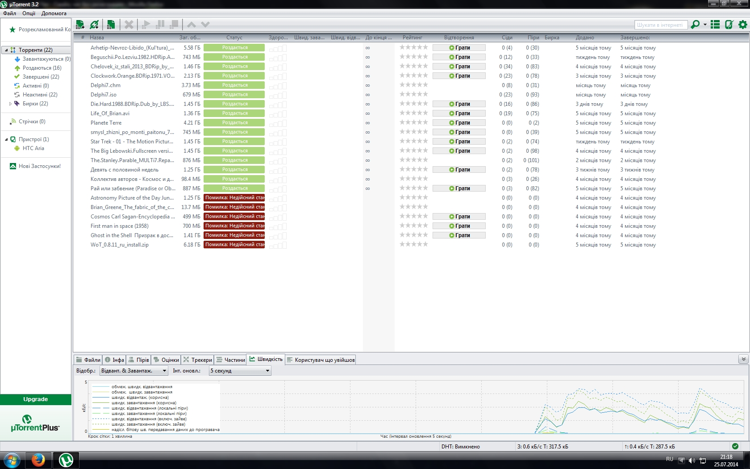
Task: Click the Add Torrent from URL icon
Action: pos(94,25)
